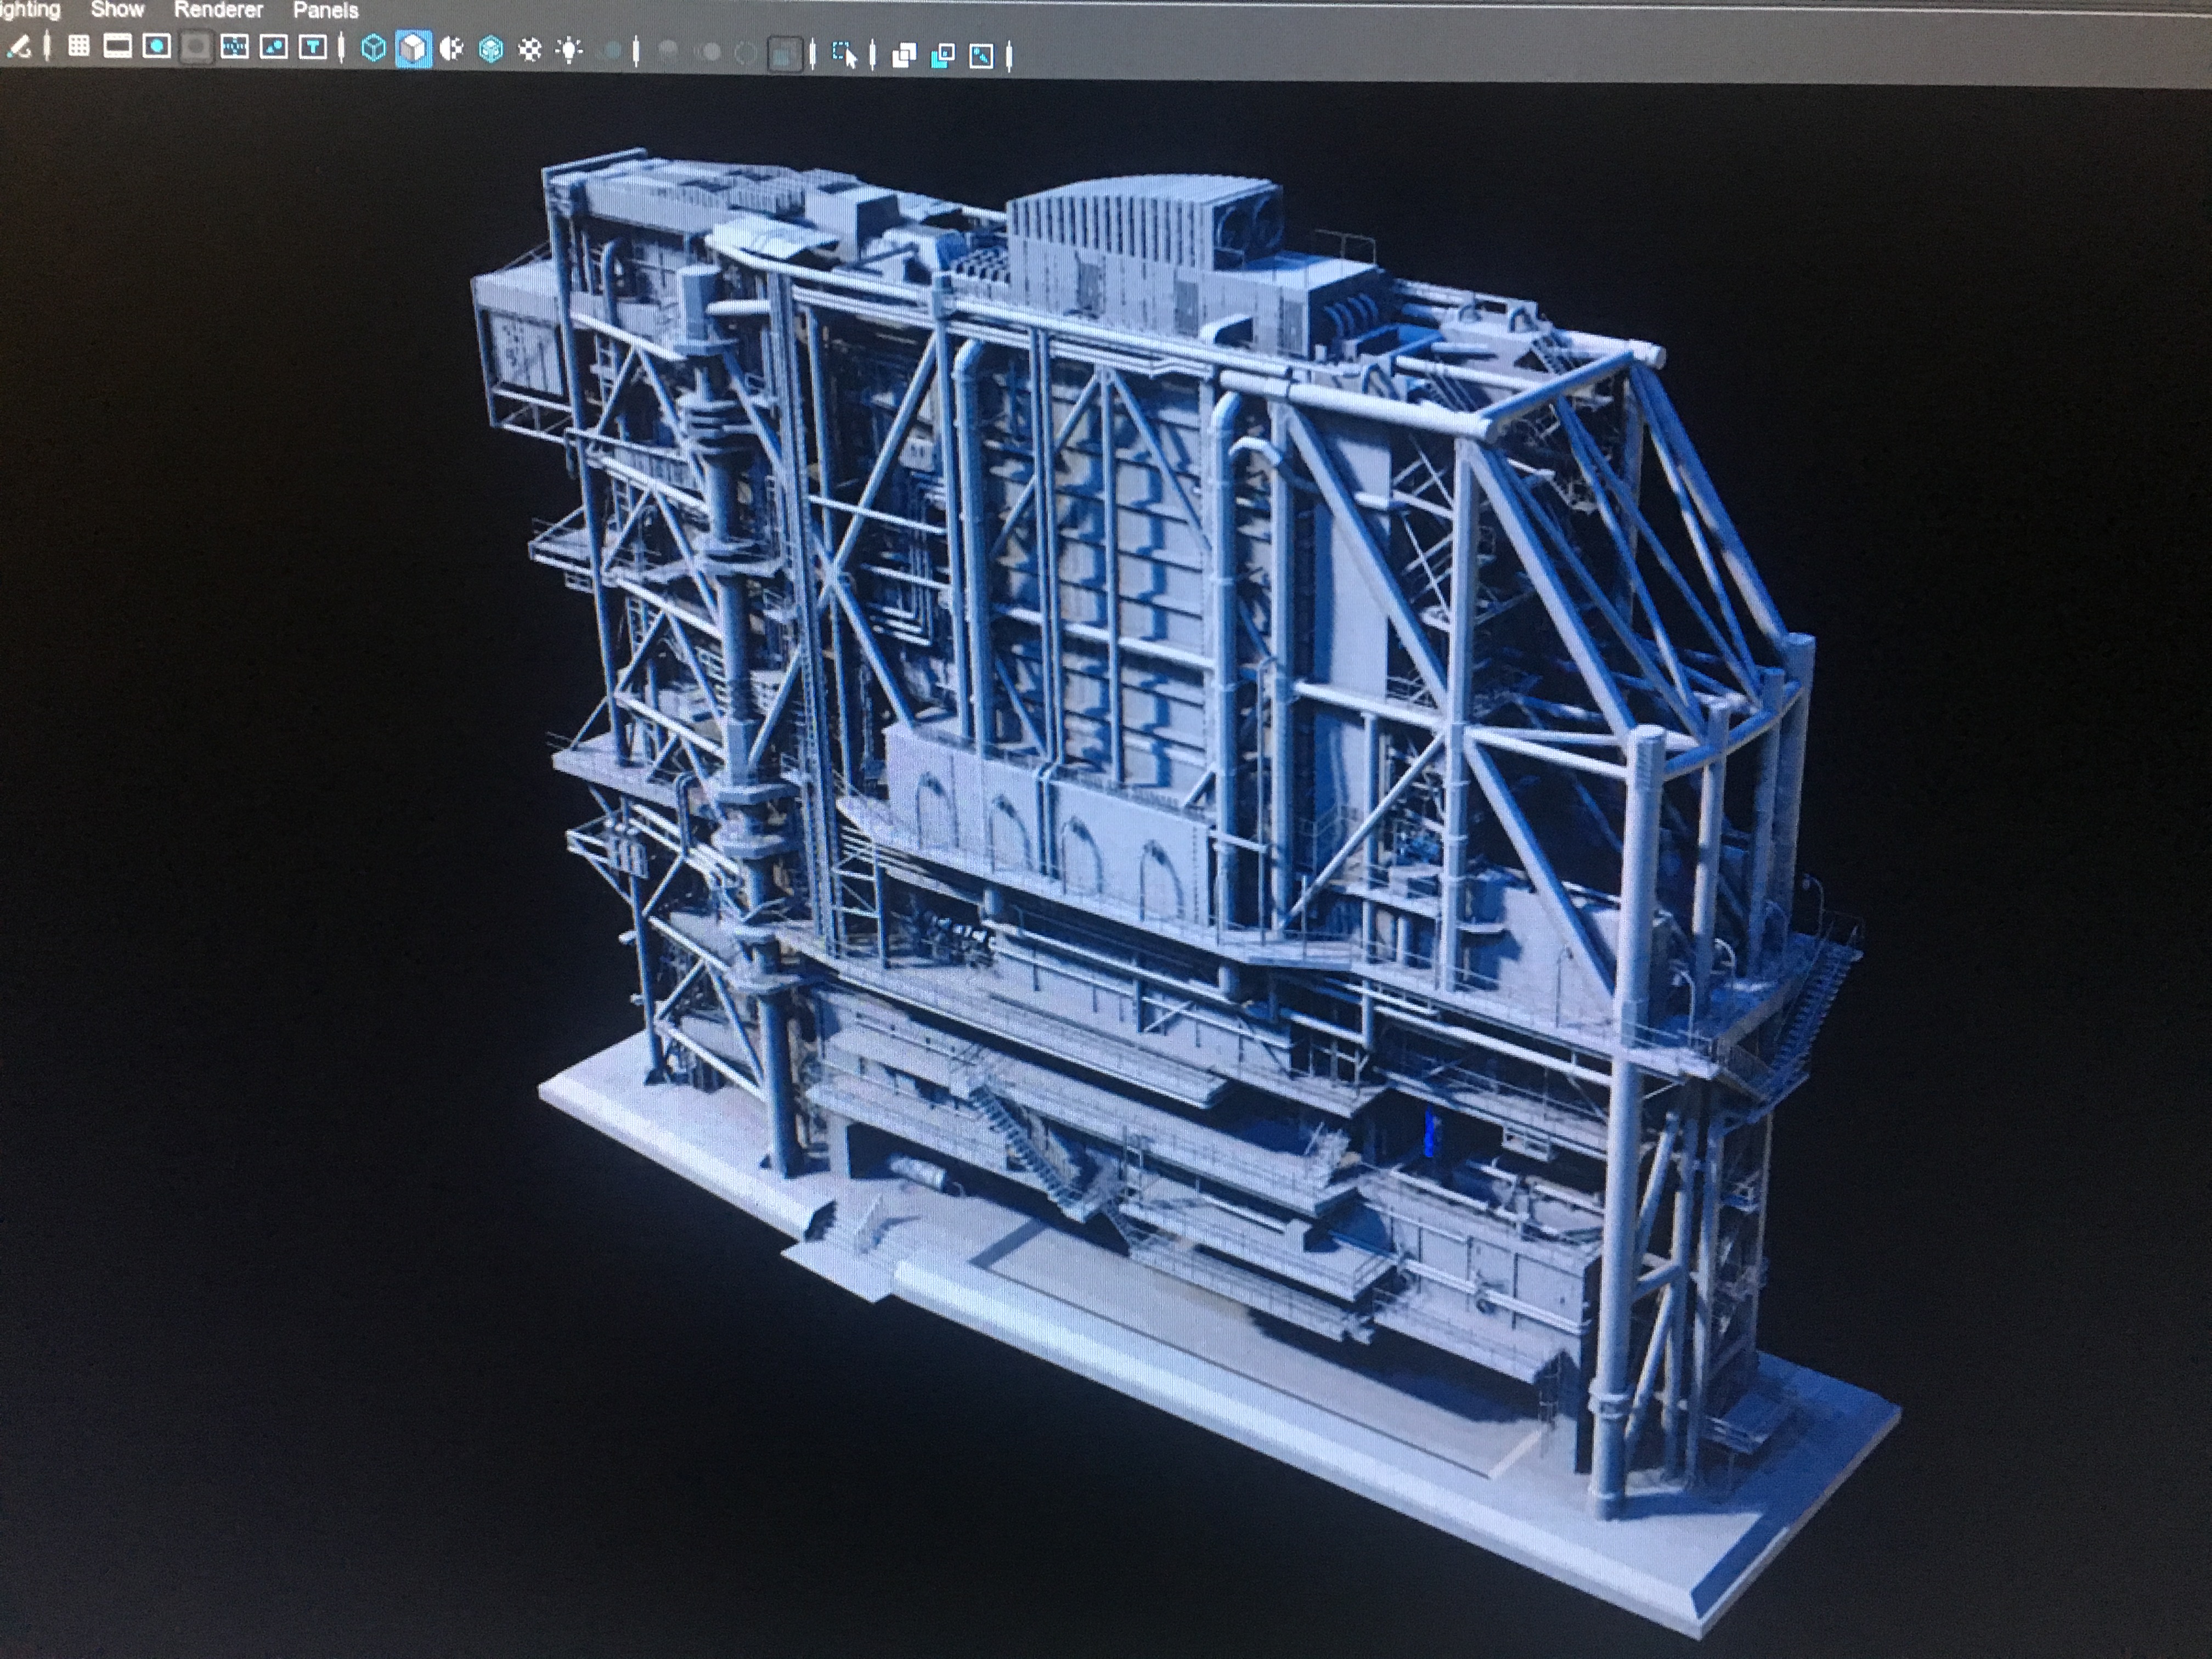Screen dimensions: 2212x1659
Task: Open the Panels menu
Action: point(325,11)
